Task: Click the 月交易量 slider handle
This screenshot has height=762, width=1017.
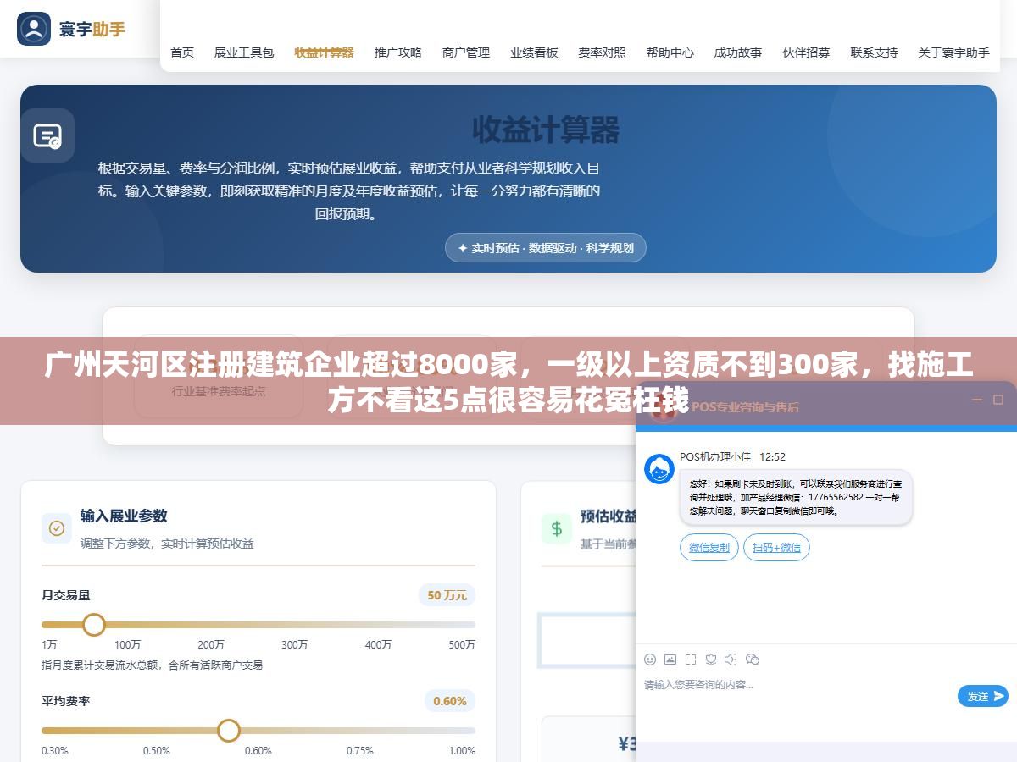Action: point(94,625)
